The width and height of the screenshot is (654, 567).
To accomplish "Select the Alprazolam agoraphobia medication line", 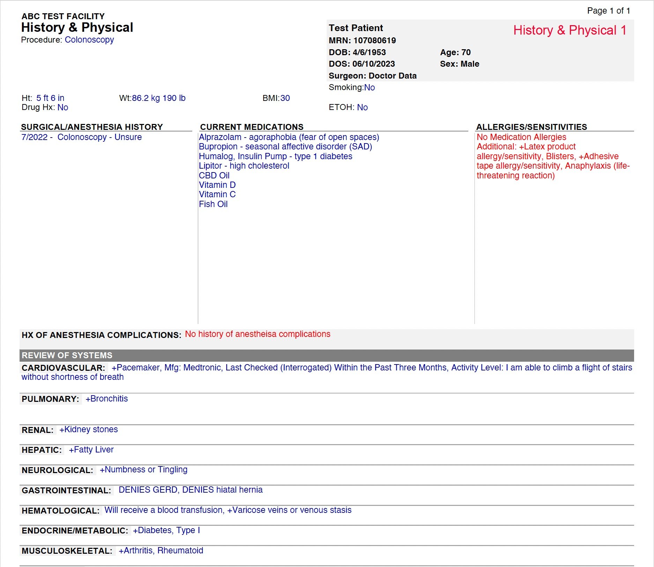I will 289,137.
